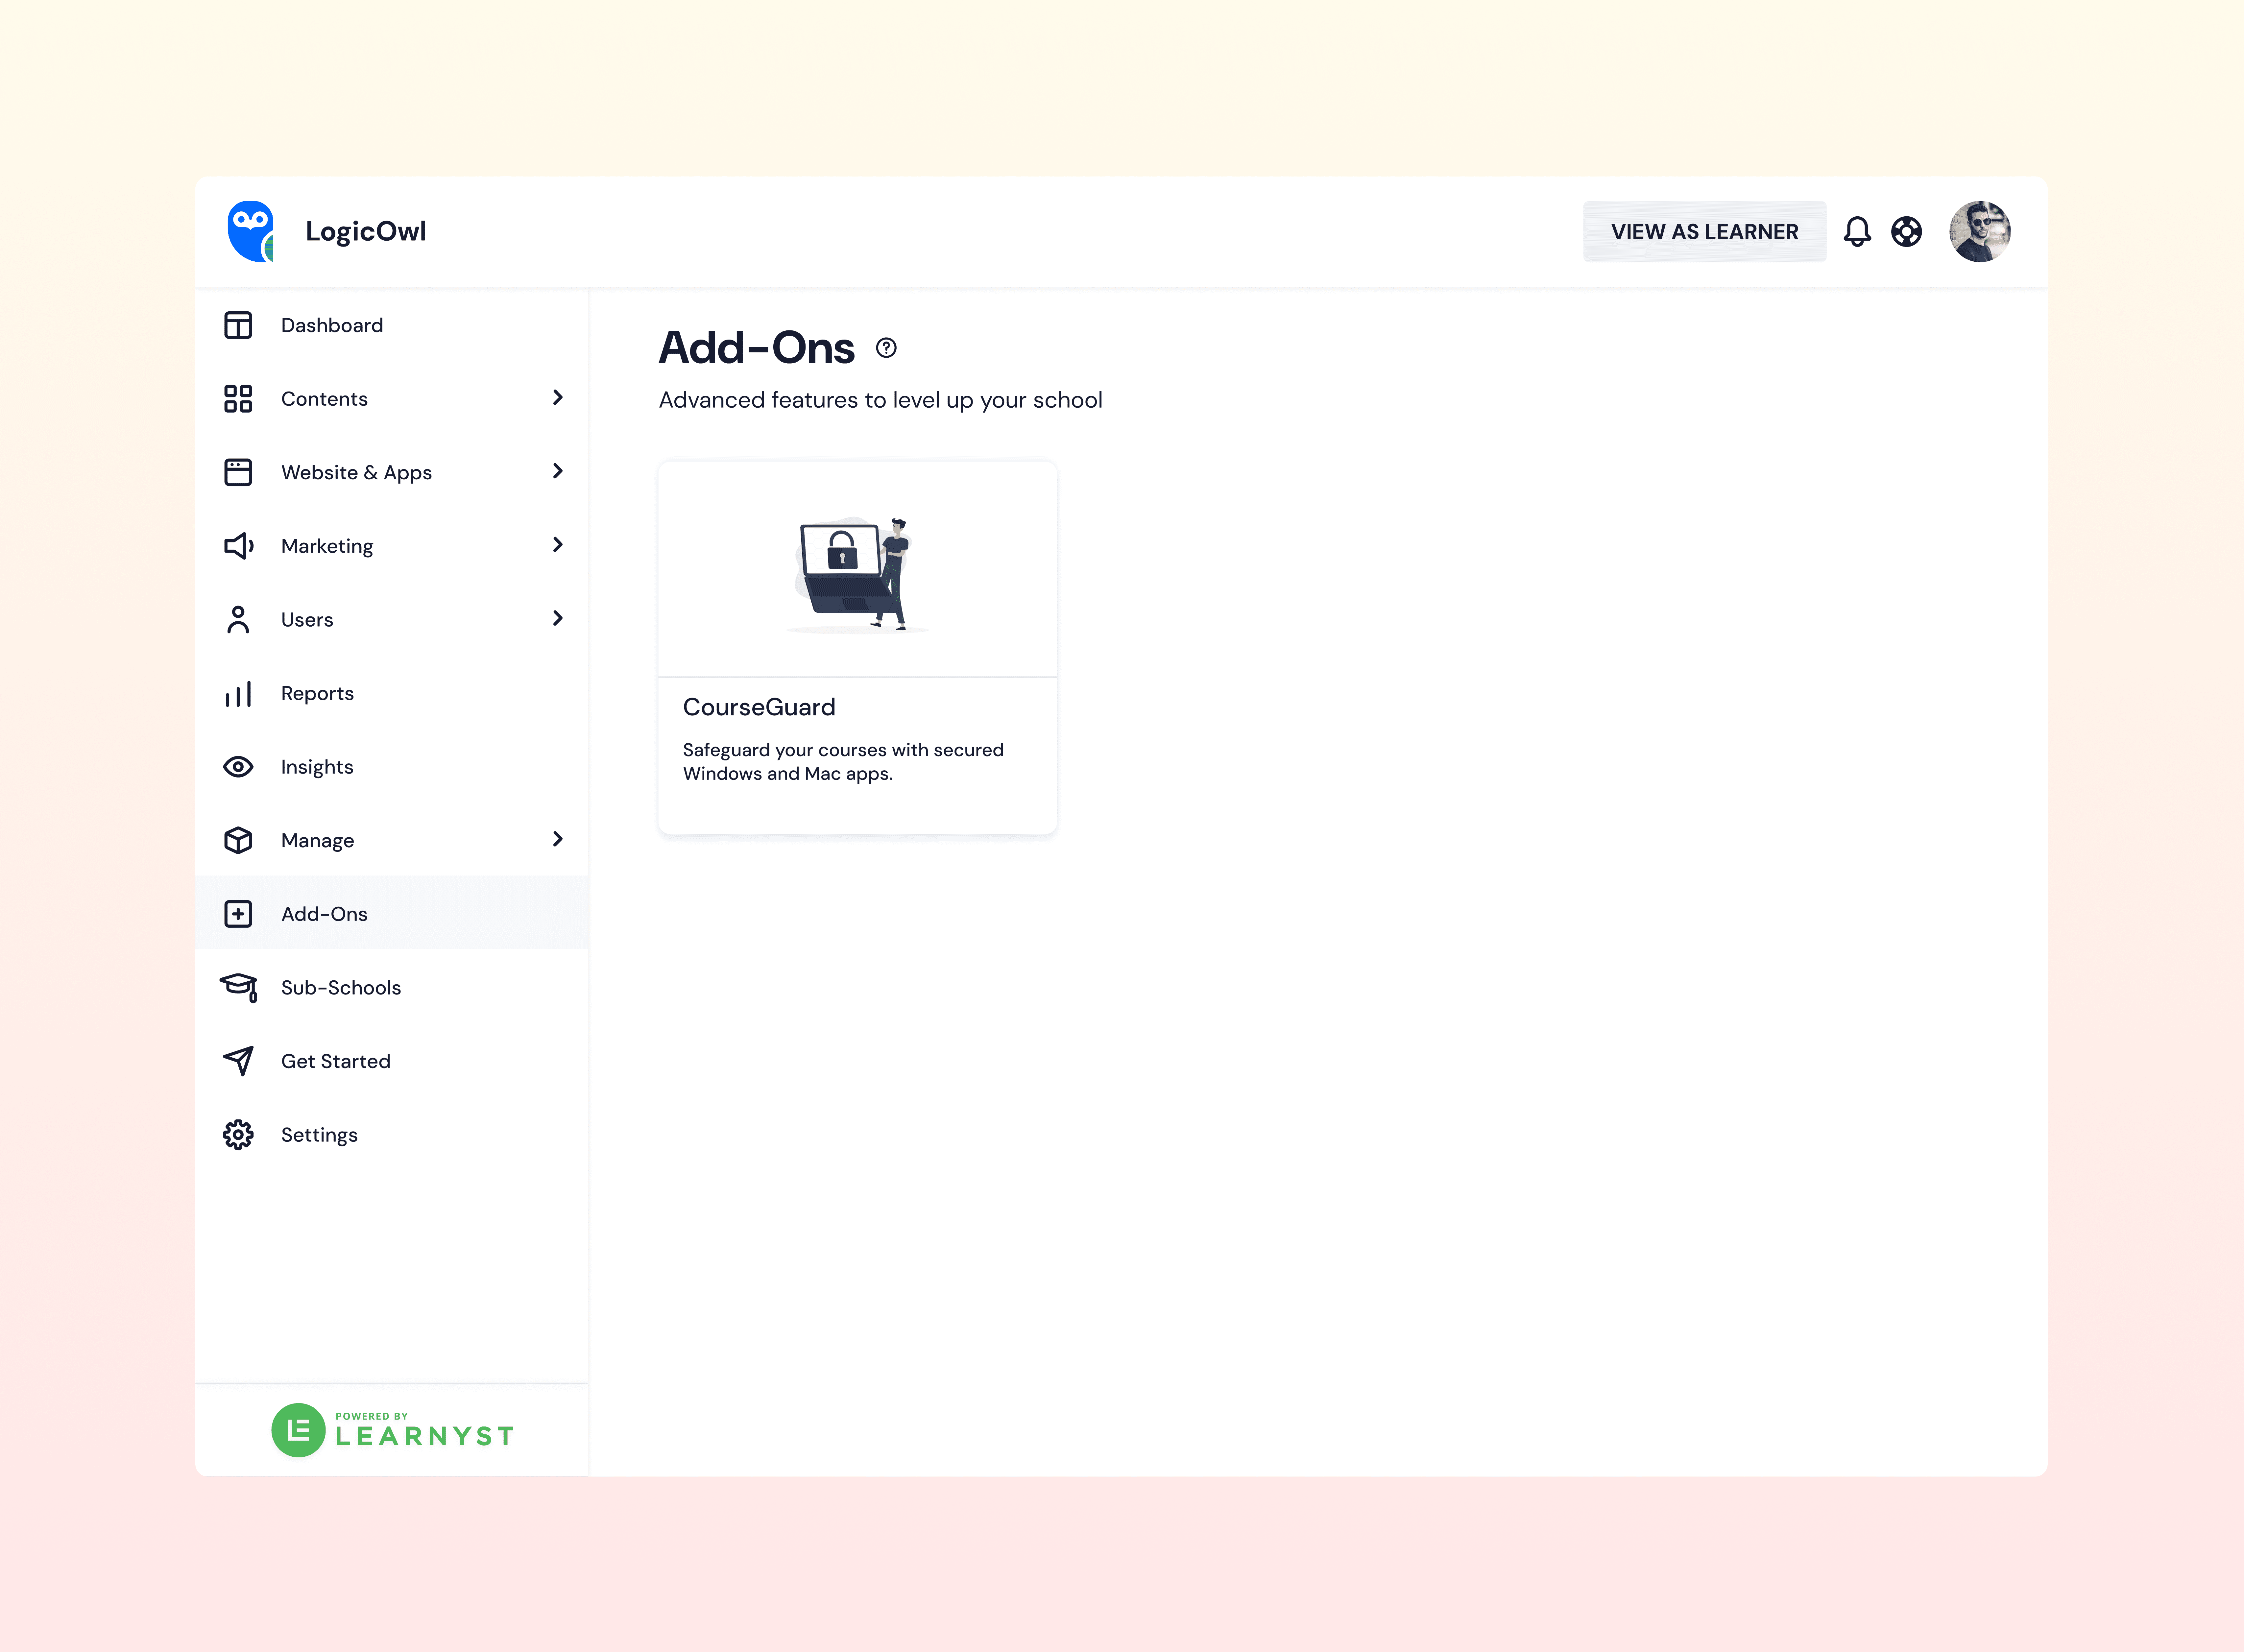
Task: Expand the Marketing submenu arrow
Action: click(x=558, y=545)
